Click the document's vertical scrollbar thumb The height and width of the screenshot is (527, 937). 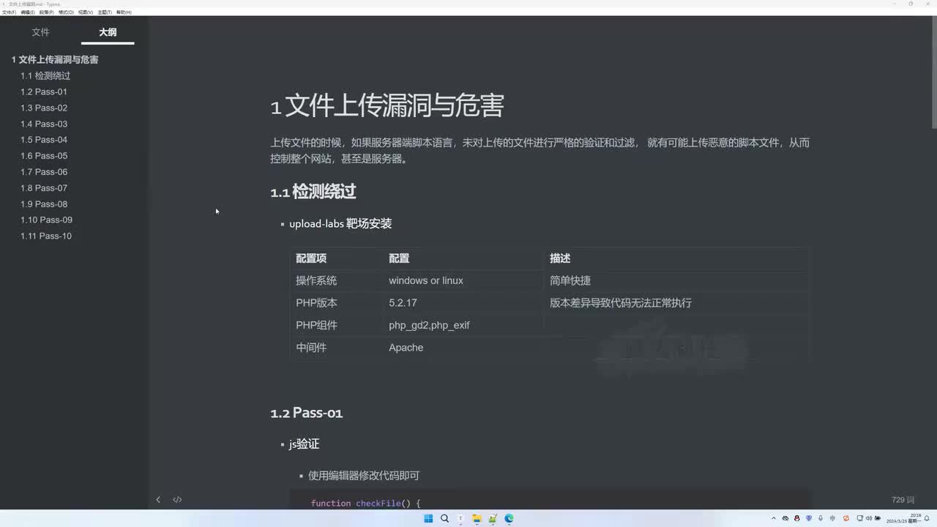point(933,72)
